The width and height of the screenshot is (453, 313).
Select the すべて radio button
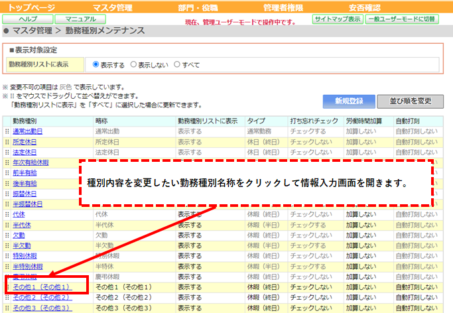(177, 64)
